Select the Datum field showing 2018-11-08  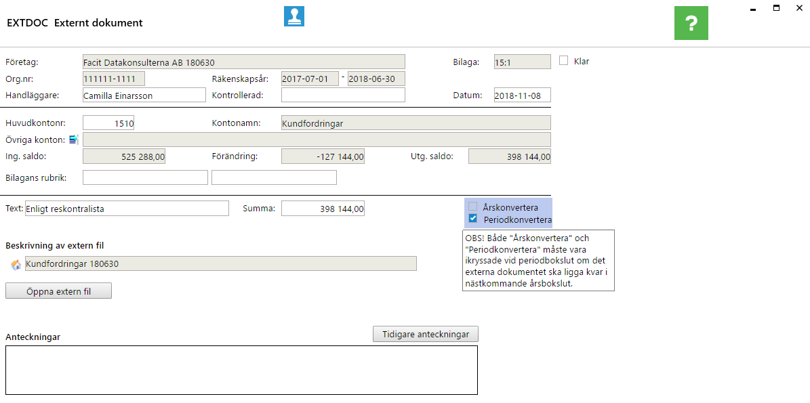(x=523, y=95)
